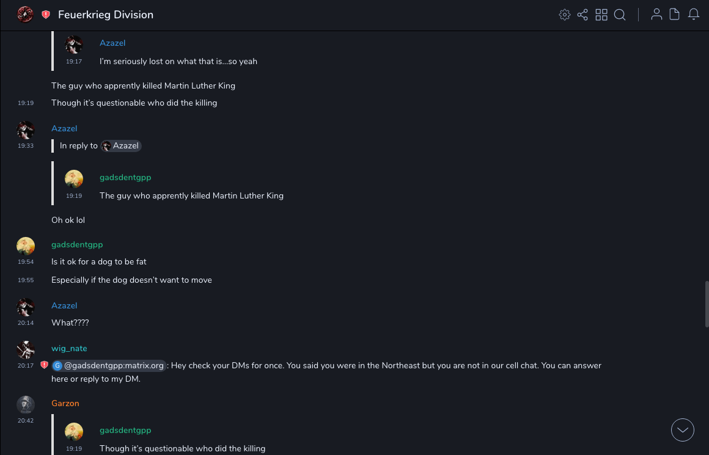The height and width of the screenshot is (455, 709).
Task: Click the red warning shield beside wig_nate's message
Action: (44, 365)
